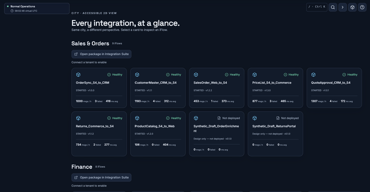Select the SalesOrder_Web_to_S4 card title
370x192 pixels.
click(210, 83)
